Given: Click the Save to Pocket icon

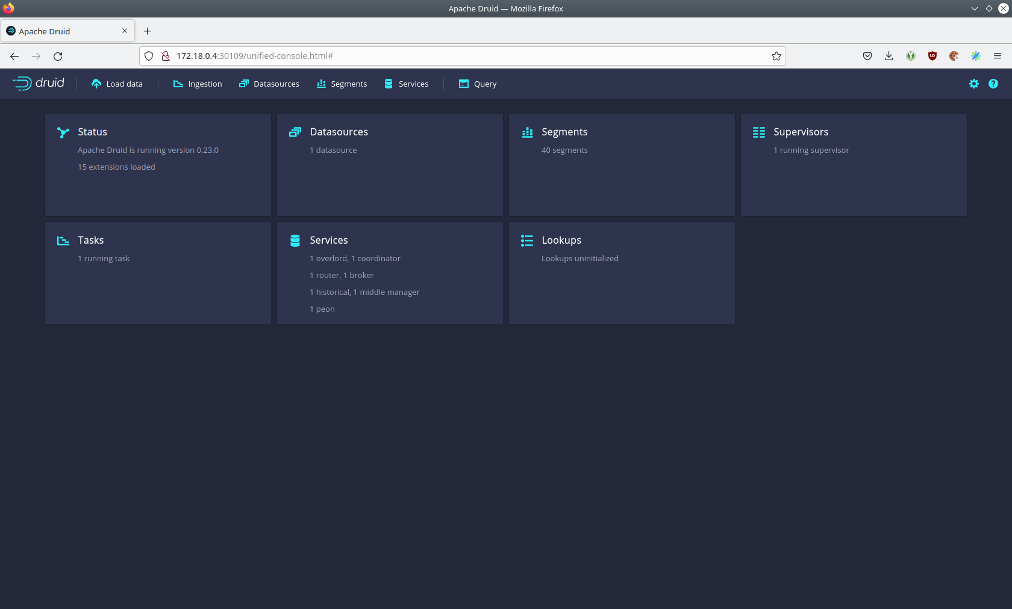Looking at the screenshot, I should coord(867,56).
